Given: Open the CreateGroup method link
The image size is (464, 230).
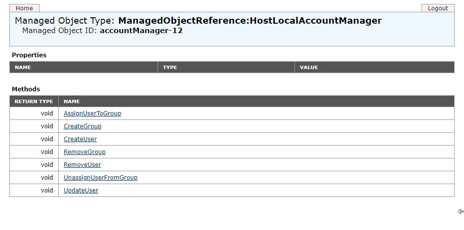Looking at the screenshot, I should (x=83, y=126).
